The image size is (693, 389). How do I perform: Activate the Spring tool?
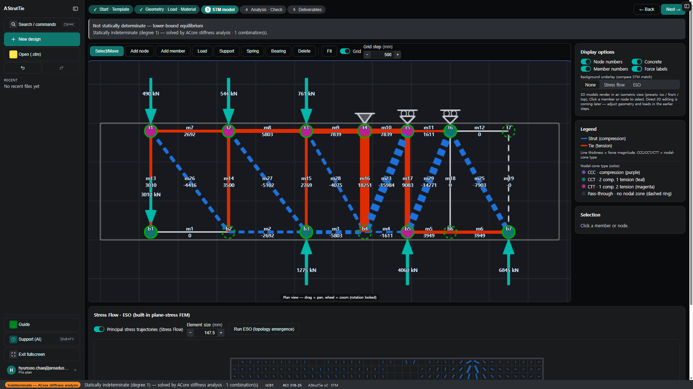pyautogui.click(x=253, y=51)
